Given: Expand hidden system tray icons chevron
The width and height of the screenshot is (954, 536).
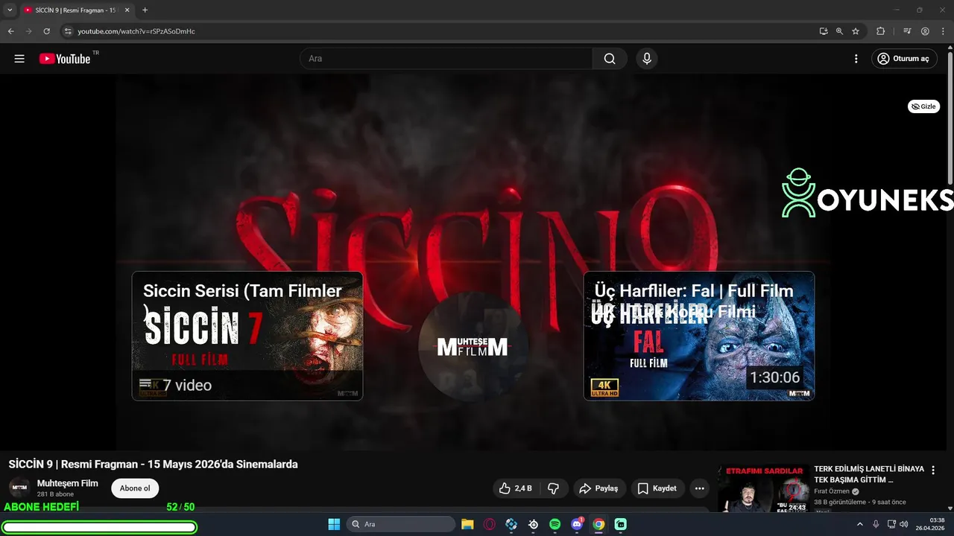Looking at the screenshot, I should tap(860, 524).
